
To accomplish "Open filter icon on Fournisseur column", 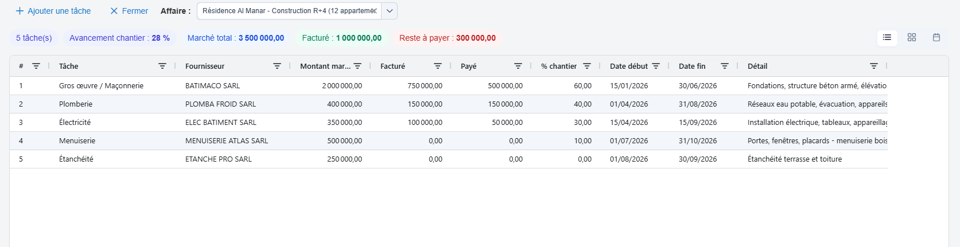I will pos(277,66).
